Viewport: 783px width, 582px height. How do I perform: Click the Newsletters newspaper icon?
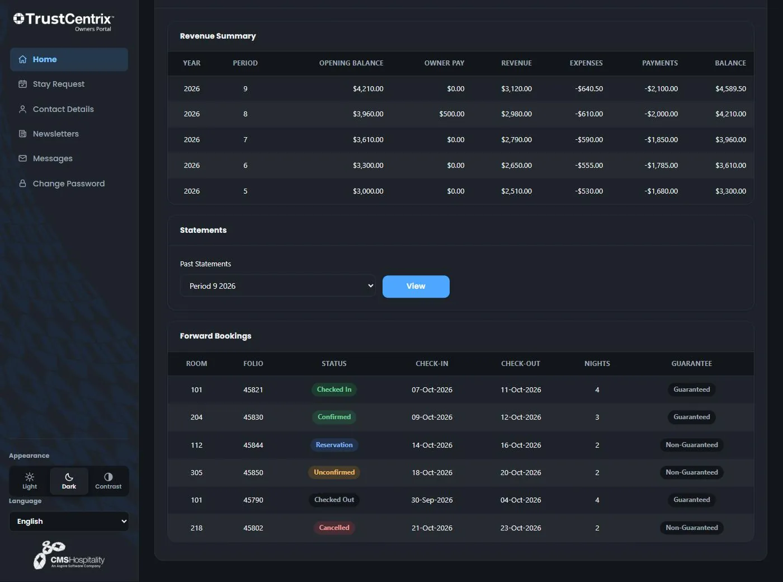pos(22,134)
